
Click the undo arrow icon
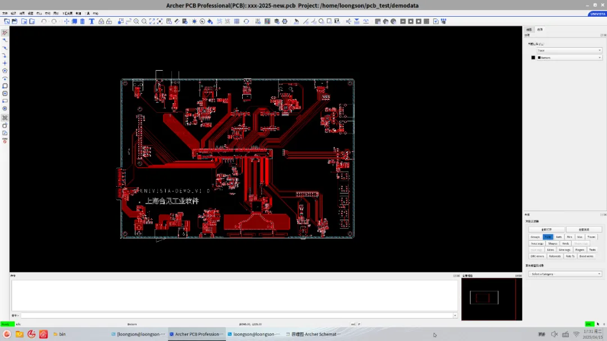click(44, 21)
